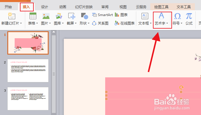Click the Relationship Diagram (关系图) button

pyautogui.click(x=100, y=23)
